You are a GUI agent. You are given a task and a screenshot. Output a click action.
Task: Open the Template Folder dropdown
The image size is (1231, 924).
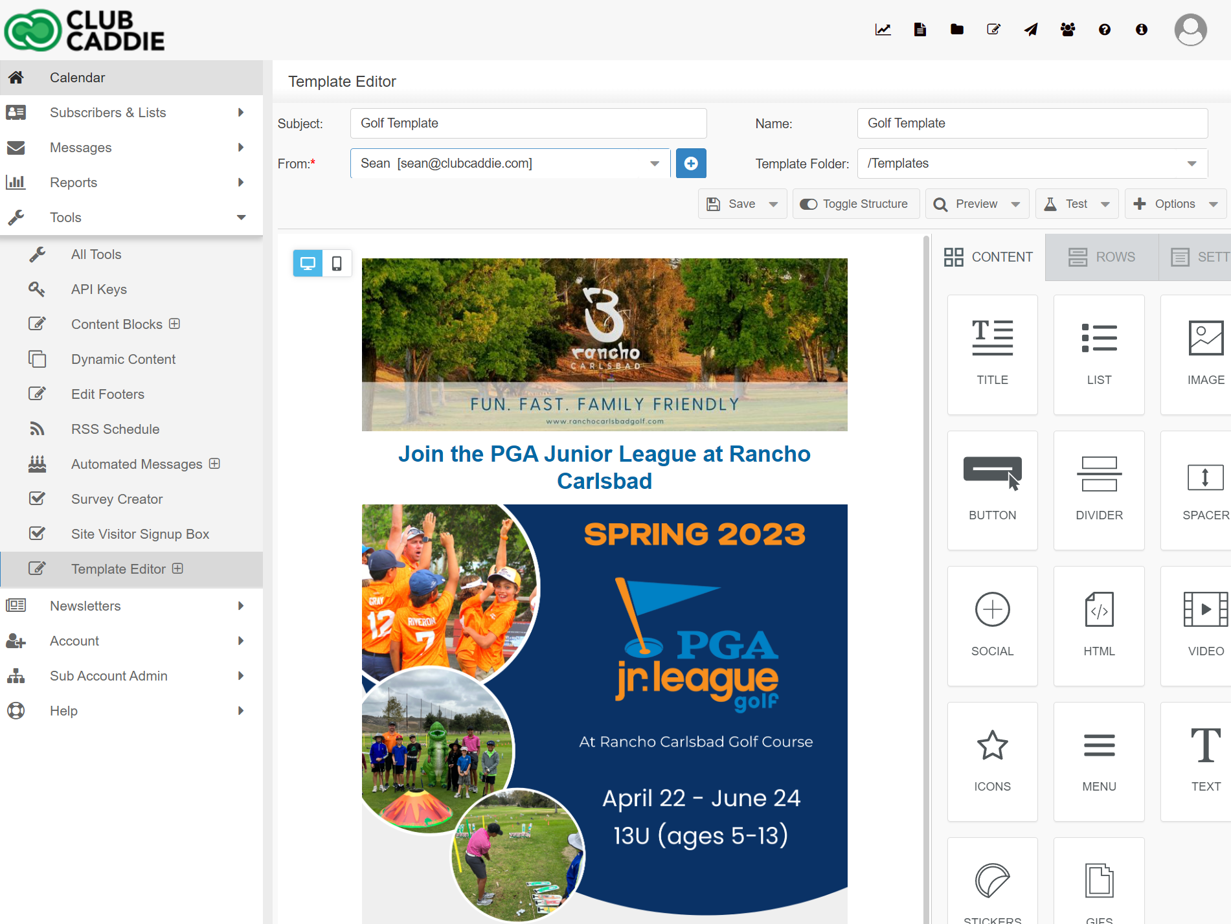[1032, 163]
